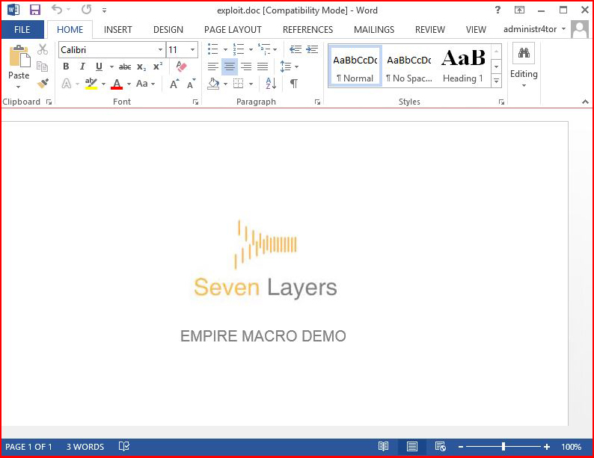Apply yellow text highlight color
The height and width of the screenshot is (458, 594).
coord(91,84)
